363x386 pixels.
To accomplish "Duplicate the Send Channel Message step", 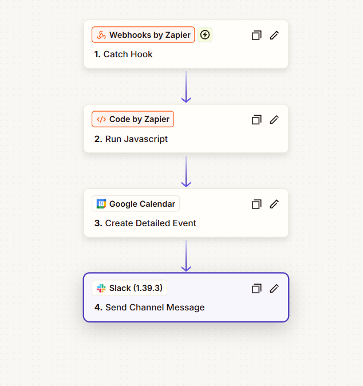I will tap(257, 289).
